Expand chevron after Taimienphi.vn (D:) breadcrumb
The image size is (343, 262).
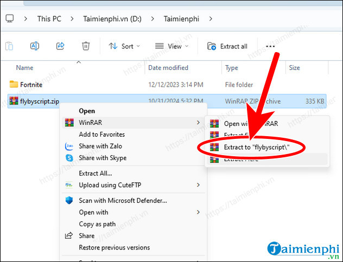(153, 19)
